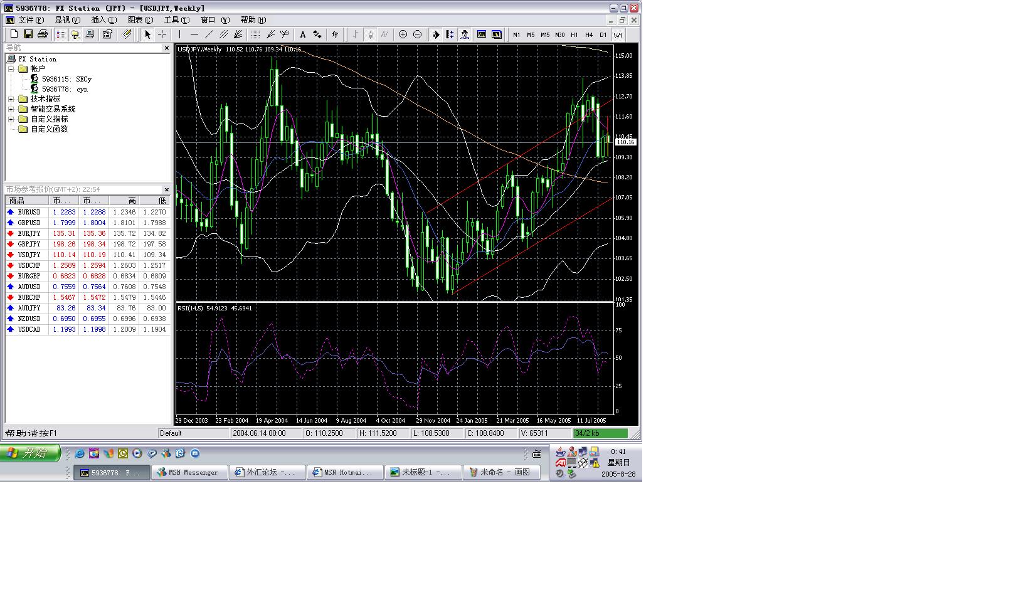1016x602 pixels.
Task: Pick the equidistant channel tool
Action: tap(223, 34)
